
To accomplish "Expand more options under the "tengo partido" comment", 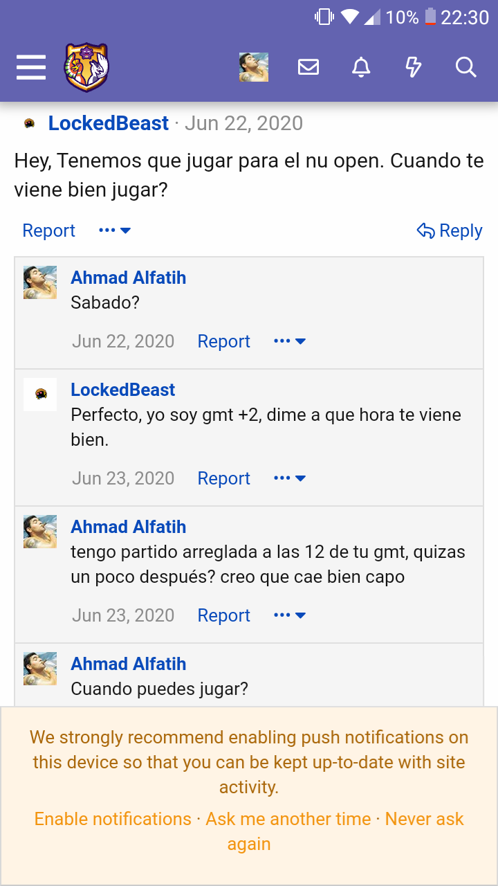I will 290,615.
